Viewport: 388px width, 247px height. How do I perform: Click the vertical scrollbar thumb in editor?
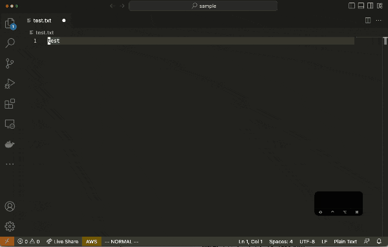pyautogui.click(x=385, y=41)
